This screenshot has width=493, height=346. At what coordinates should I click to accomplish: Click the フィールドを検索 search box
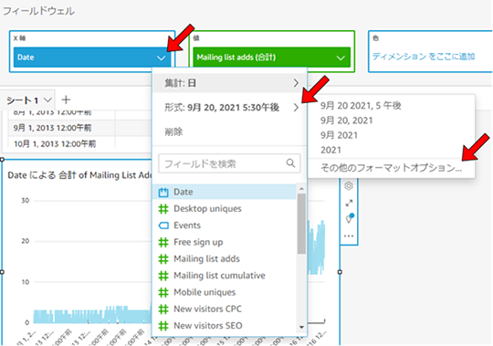(229, 163)
